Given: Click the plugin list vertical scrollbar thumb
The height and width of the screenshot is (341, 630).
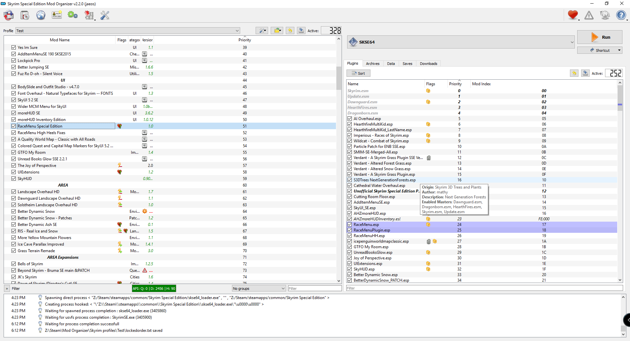Looking at the screenshot, I should [x=620, y=98].
